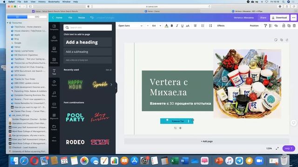Viewport: 298px width, 167px height.
Task: Click the undo arrow in Canva header
Action: point(92,18)
